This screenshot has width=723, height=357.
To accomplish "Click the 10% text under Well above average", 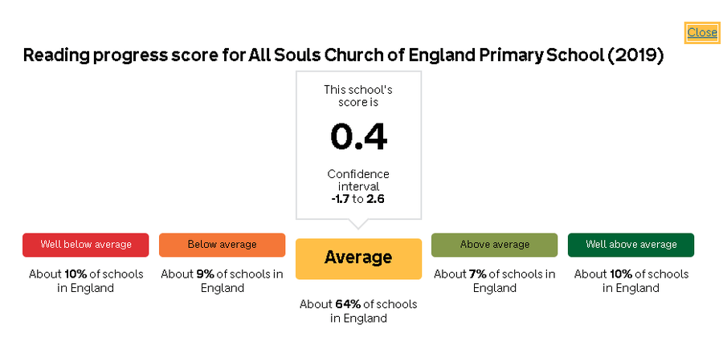I will click(x=621, y=274).
